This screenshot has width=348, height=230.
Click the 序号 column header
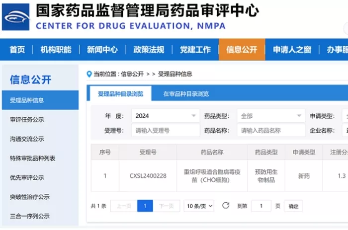tap(105, 152)
